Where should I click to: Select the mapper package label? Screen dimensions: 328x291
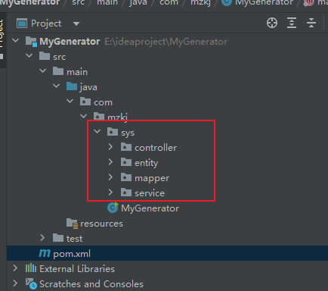[152, 178]
